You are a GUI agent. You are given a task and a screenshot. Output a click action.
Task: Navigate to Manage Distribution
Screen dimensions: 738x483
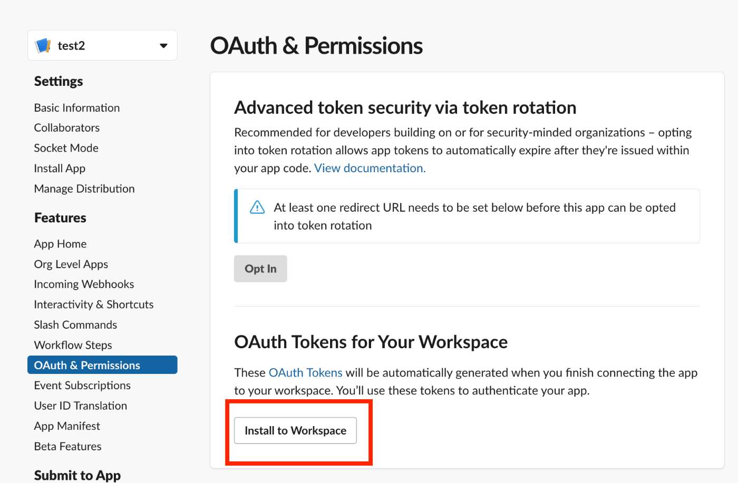84,189
